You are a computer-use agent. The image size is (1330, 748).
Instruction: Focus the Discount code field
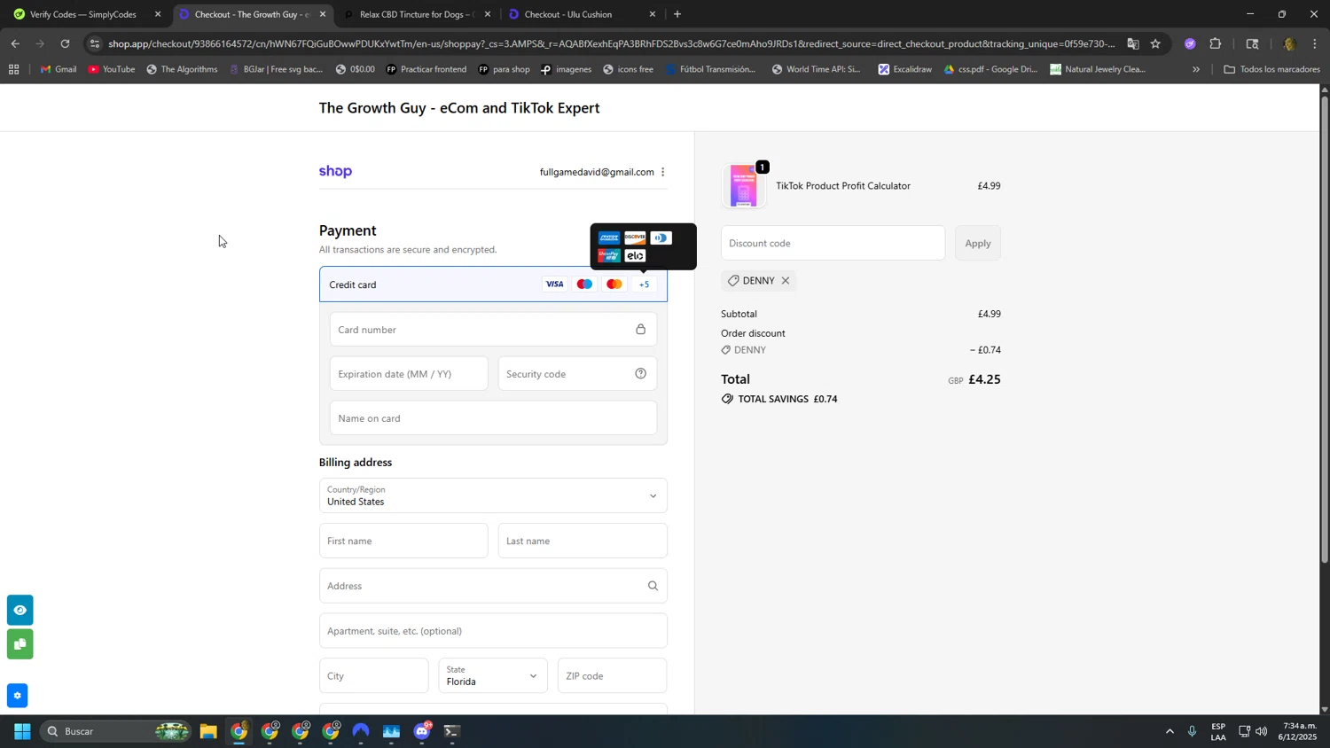tap(833, 244)
